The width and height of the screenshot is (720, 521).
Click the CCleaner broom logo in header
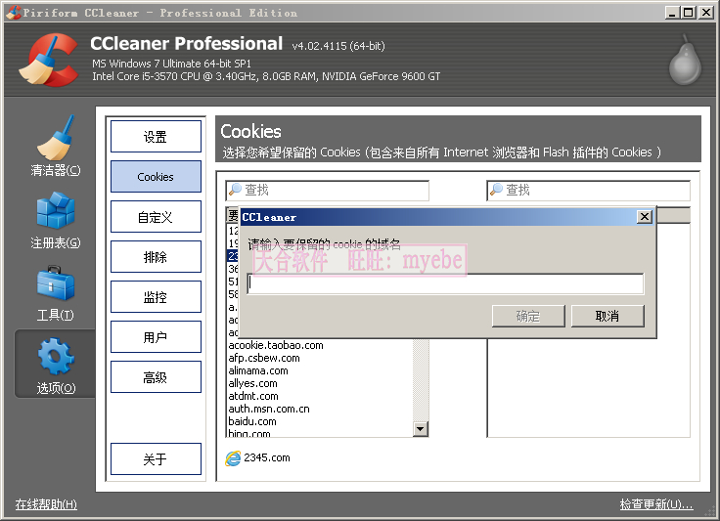point(49,60)
